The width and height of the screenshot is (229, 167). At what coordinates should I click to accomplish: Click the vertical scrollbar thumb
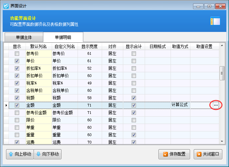coord(222,73)
